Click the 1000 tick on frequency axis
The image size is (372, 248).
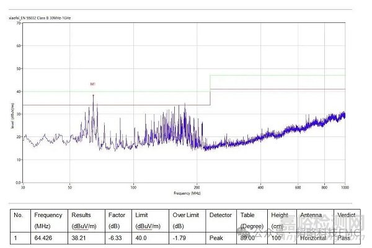(344, 187)
